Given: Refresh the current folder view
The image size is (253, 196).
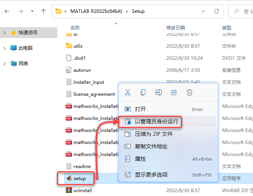Looking at the screenshot, I should click(217, 11).
